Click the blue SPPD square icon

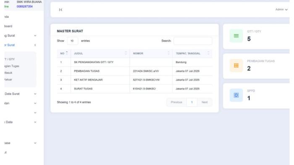pos(236,95)
